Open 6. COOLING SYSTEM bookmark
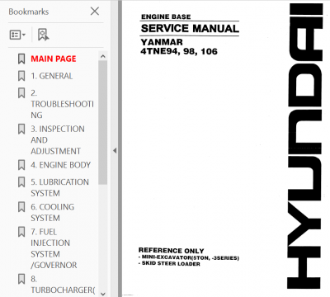The width and height of the screenshot is (330, 297). pos(53,212)
